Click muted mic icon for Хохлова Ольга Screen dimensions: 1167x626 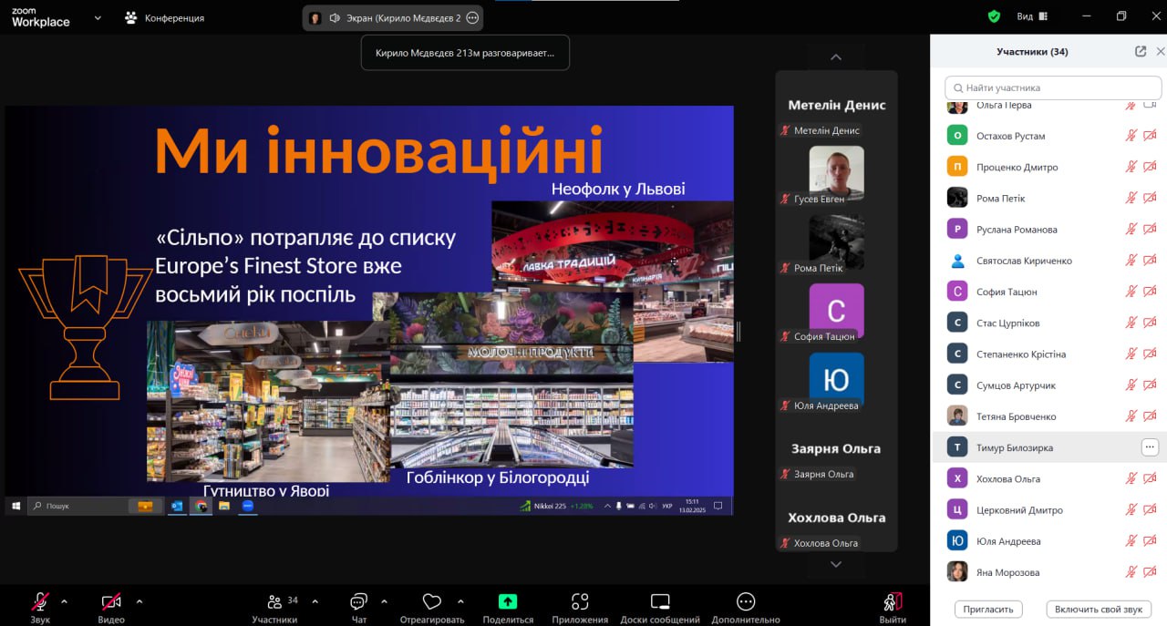(1131, 478)
